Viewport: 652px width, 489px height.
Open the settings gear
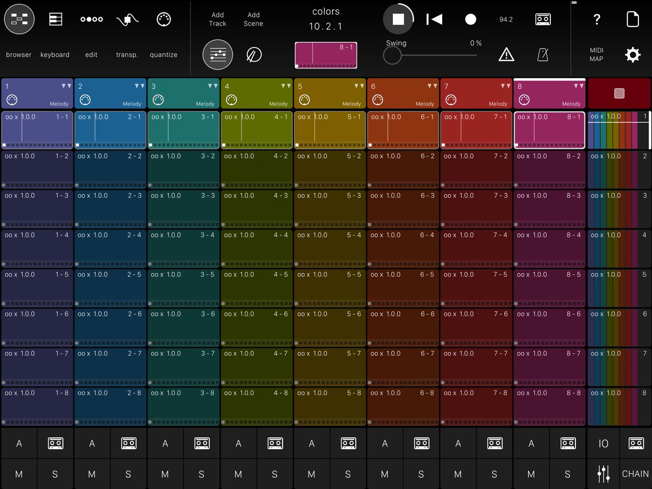click(632, 54)
